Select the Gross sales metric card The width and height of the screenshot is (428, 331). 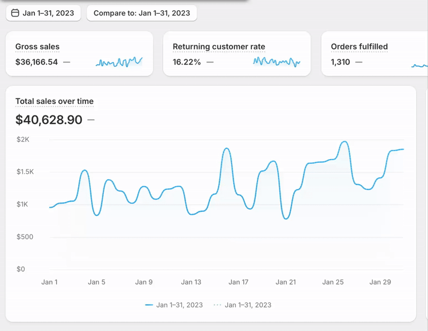pos(79,53)
